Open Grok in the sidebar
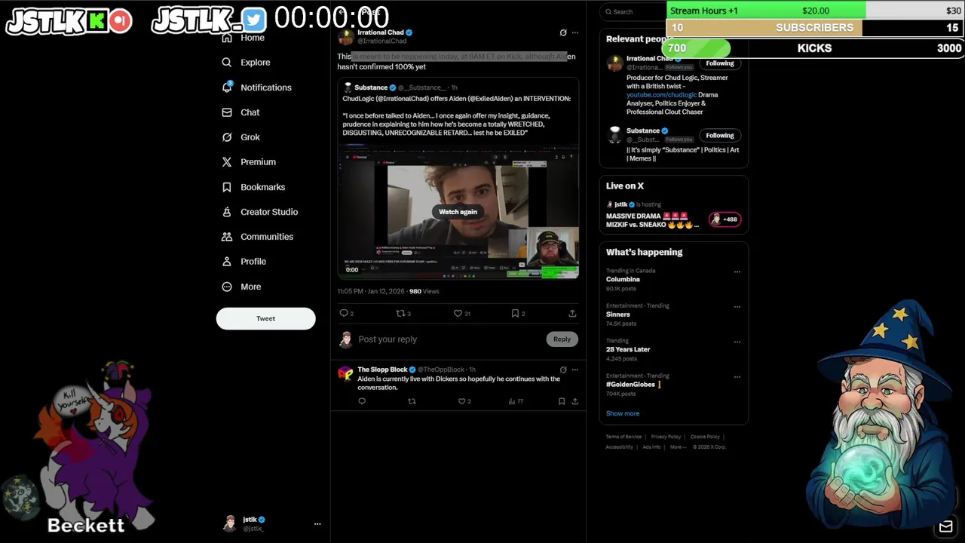The width and height of the screenshot is (965, 543). (250, 137)
